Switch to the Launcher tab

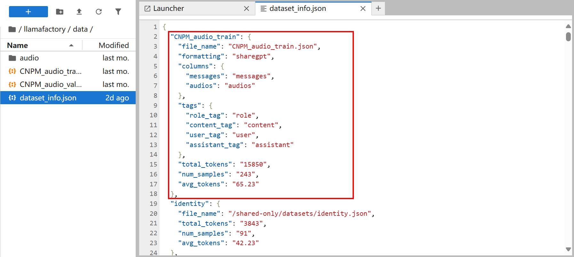pyautogui.click(x=169, y=9)
